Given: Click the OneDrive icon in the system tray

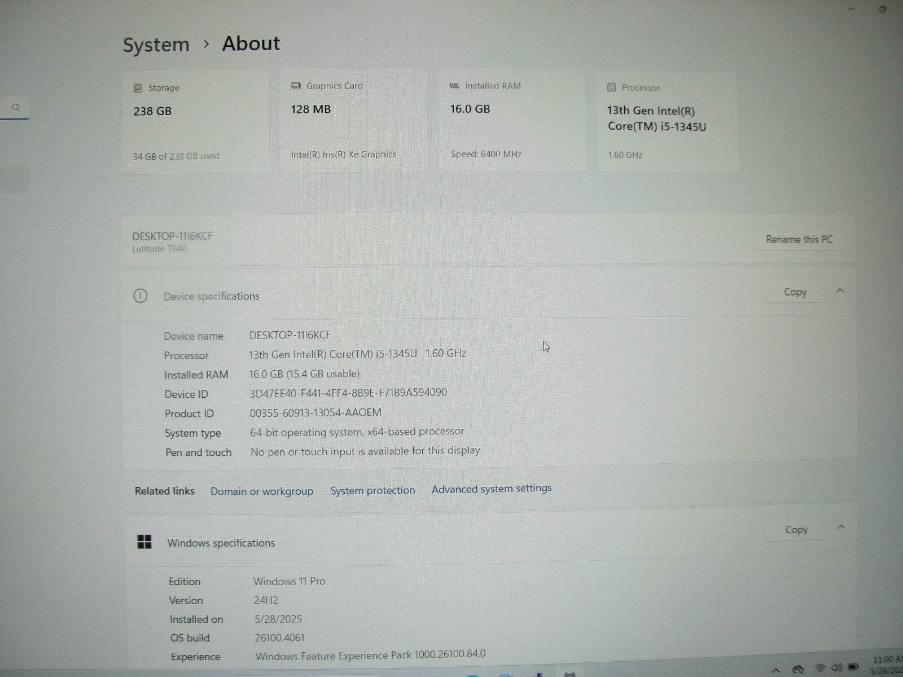Looking at the screenshot, I should 799,668.
